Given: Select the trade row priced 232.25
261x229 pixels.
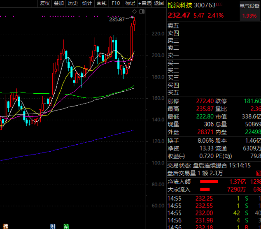Looking at the screenshot, I should (x=214, y=199).
